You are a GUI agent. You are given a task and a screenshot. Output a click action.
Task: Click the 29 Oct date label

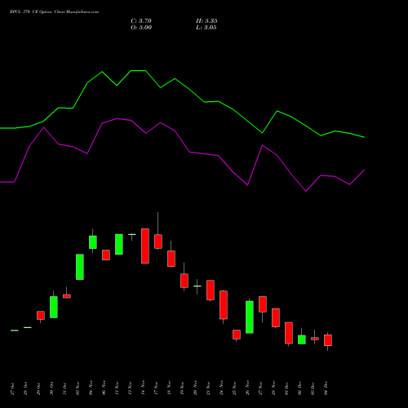pyautogui.click(x=38, y=388)
